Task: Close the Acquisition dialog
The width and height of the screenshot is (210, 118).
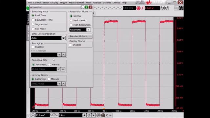Action: coord(91,7)
